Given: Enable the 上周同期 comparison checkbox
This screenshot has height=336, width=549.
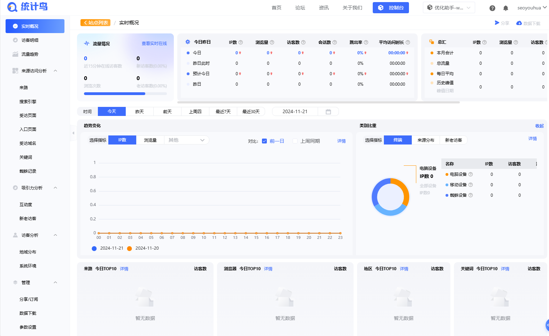Looking at the screenshot, I should coord(295,141).
